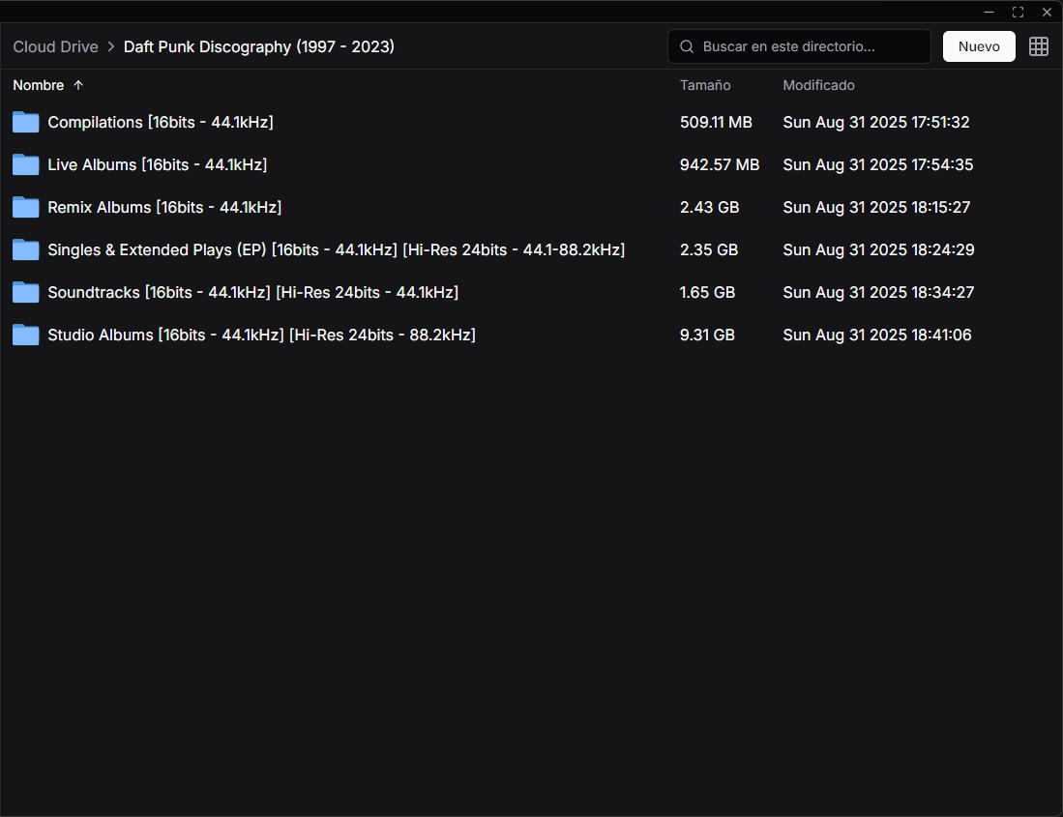Click the Live Albums folder icon

click(x=26, y=164)
